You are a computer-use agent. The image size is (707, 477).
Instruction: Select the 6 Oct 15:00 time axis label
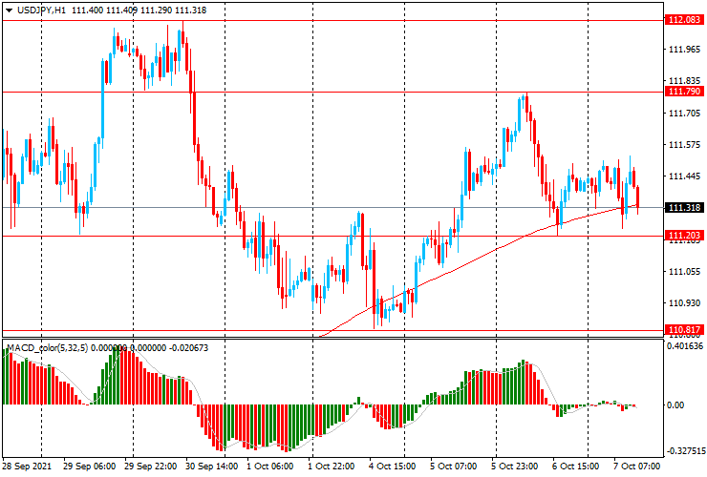(x=576, y=467)
